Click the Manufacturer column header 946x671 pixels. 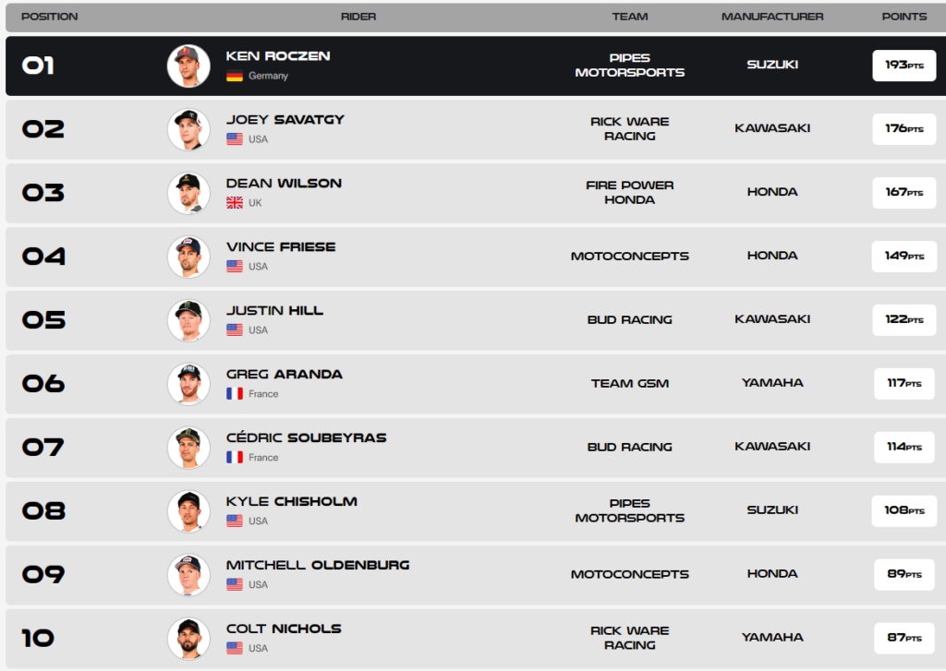point(772,17)
